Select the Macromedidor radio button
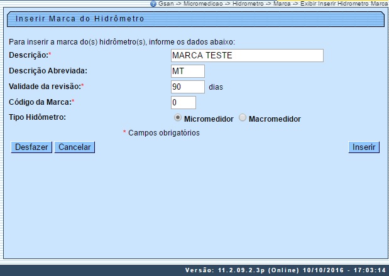Viewport: 389px width, 276px height. coord(243,117)
